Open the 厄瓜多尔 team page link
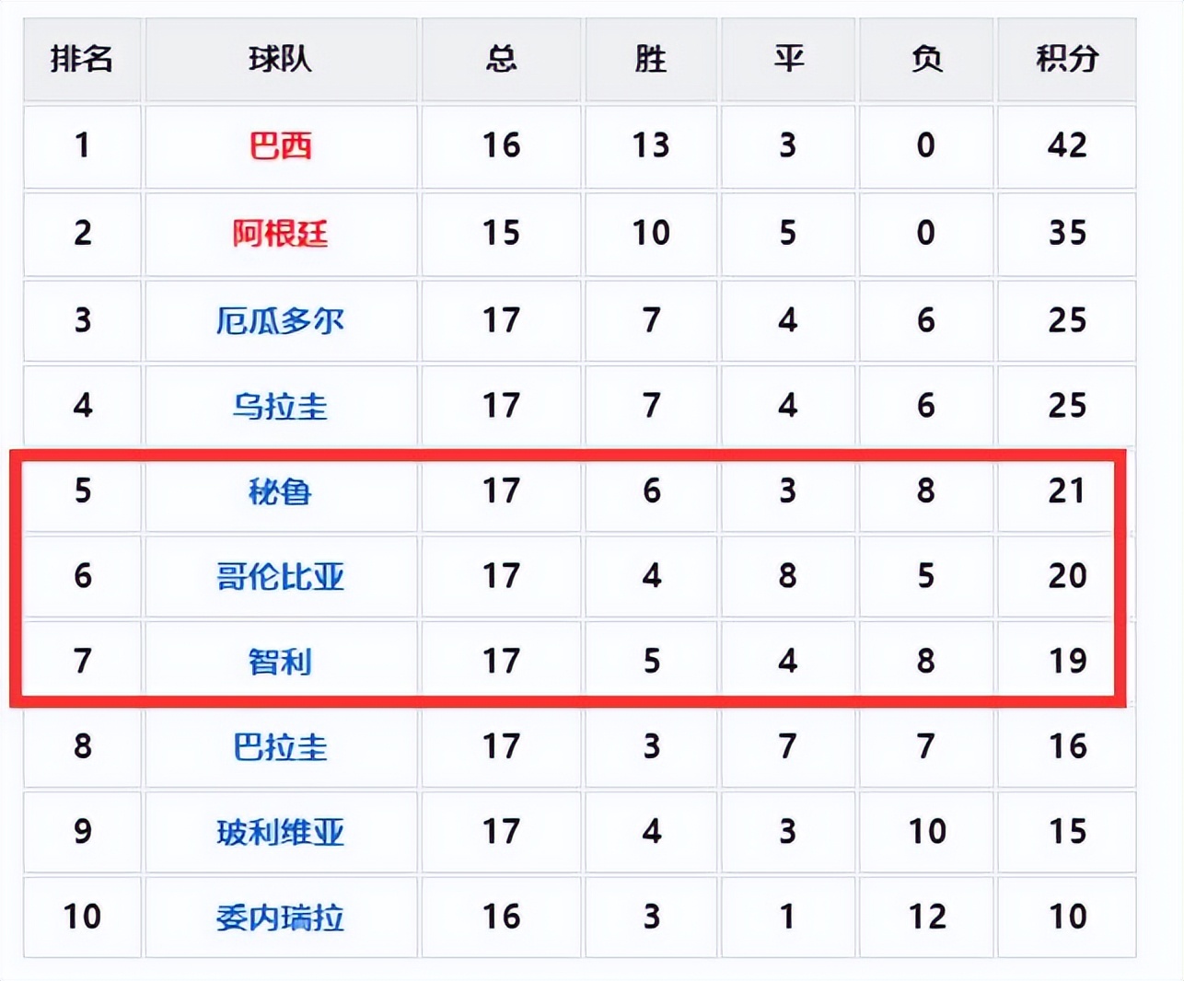This screenshot has width=1184, height=981. (281, 320)
